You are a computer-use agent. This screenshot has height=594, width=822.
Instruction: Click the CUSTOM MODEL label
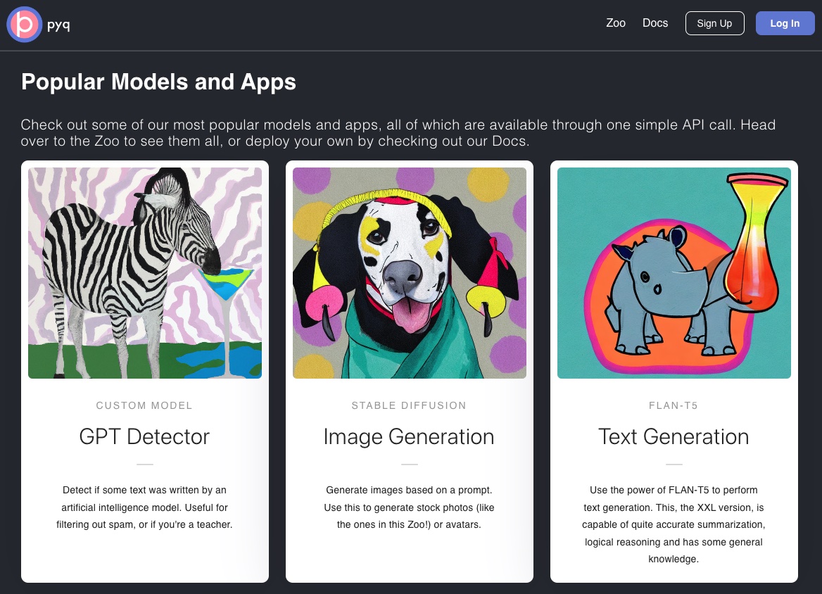[144, 405]
